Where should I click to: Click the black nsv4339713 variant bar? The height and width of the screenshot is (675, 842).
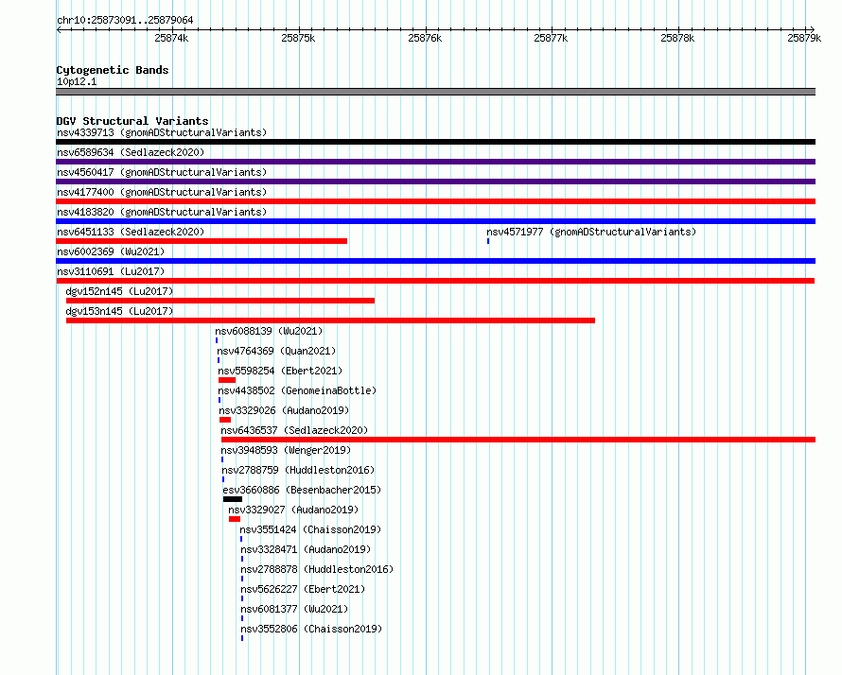(435, 142)
